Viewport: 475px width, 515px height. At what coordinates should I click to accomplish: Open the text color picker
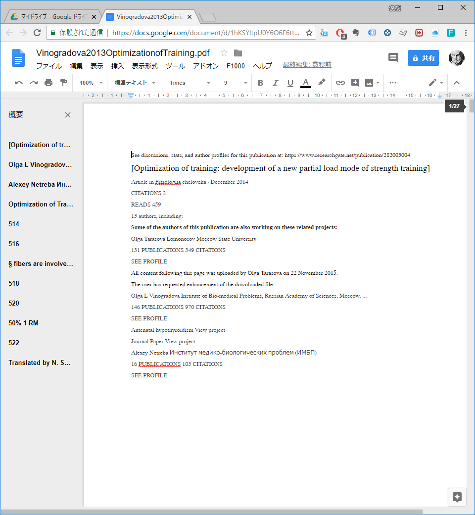306,83
